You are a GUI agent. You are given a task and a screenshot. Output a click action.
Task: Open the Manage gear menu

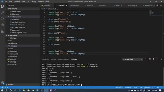click(3, 83)
